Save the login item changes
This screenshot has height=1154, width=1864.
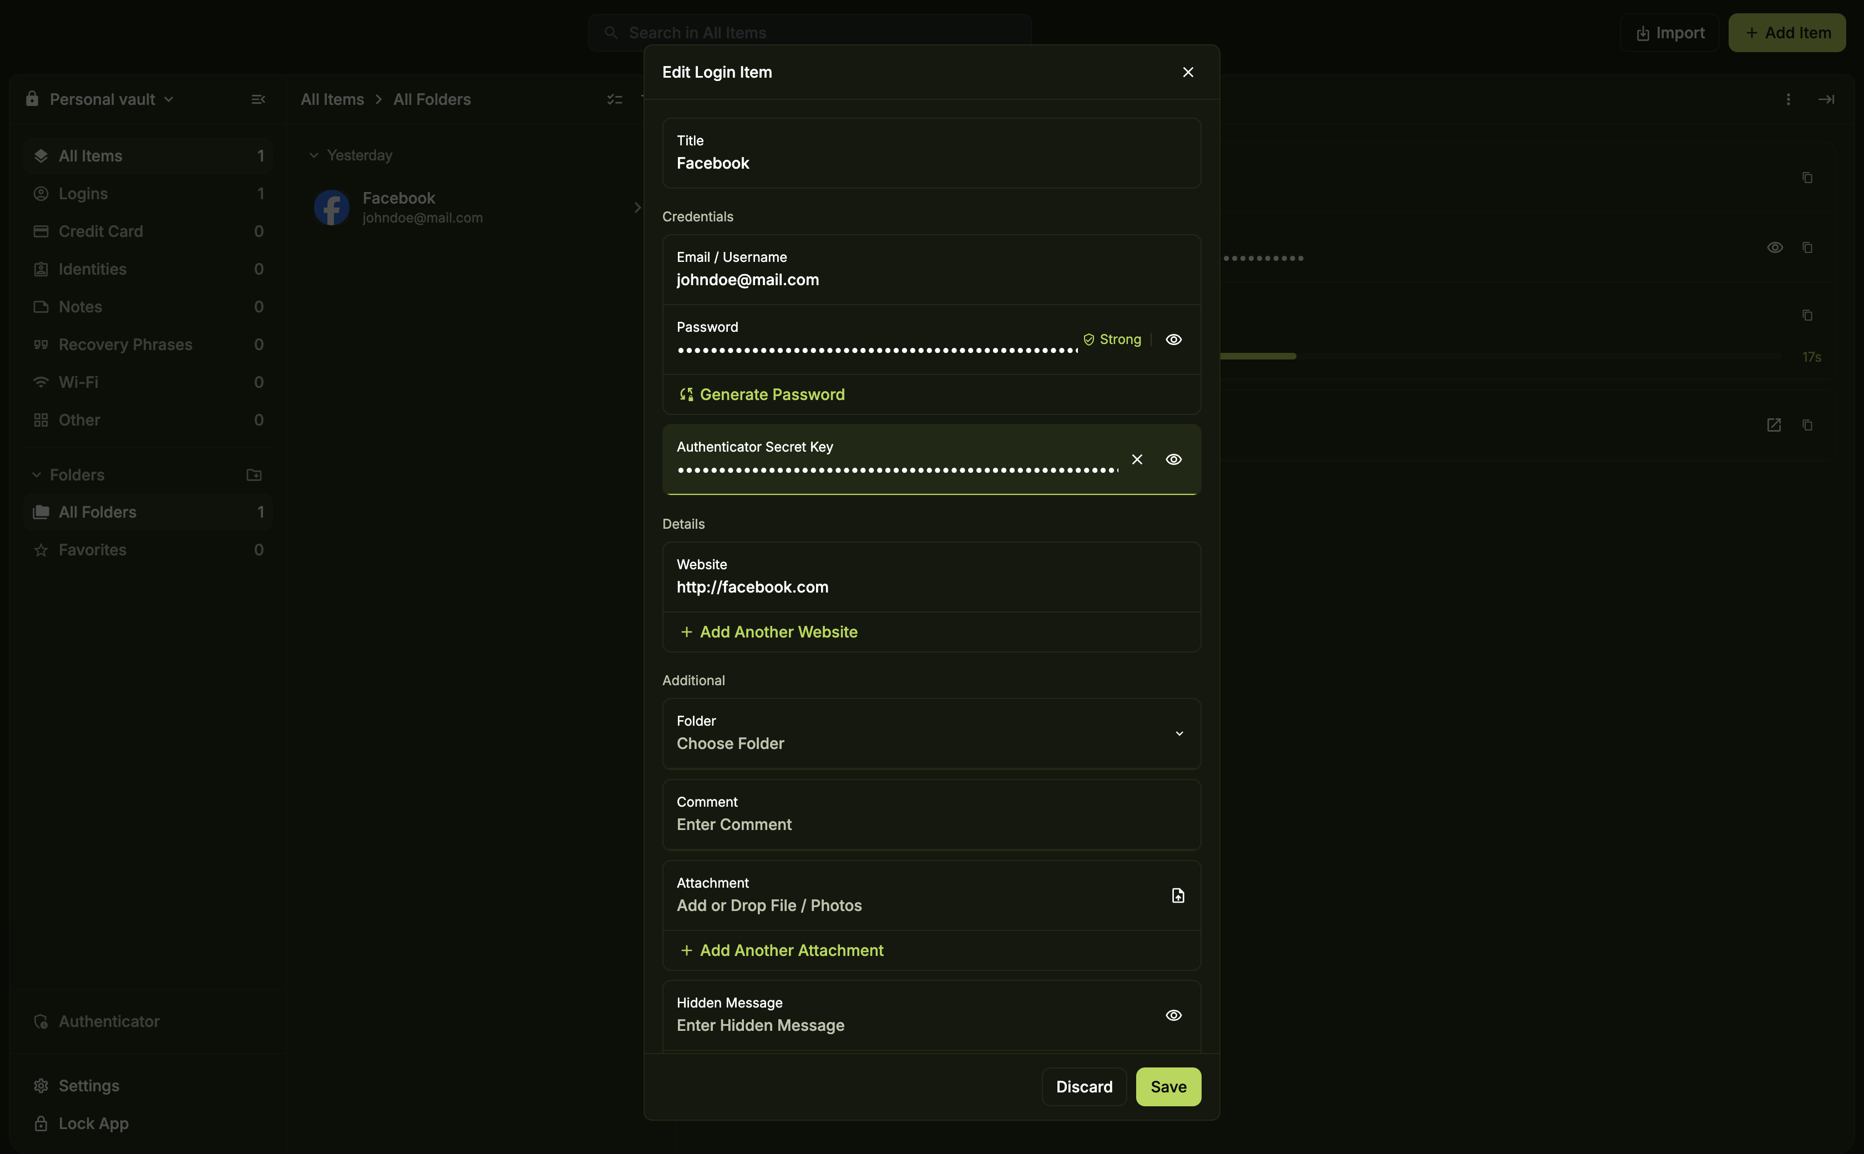coord(1168,1087)
